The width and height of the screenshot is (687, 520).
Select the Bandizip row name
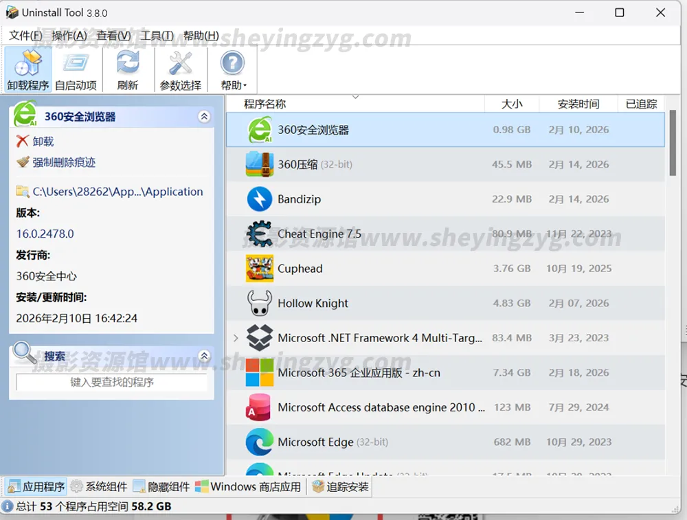[300, 199]
